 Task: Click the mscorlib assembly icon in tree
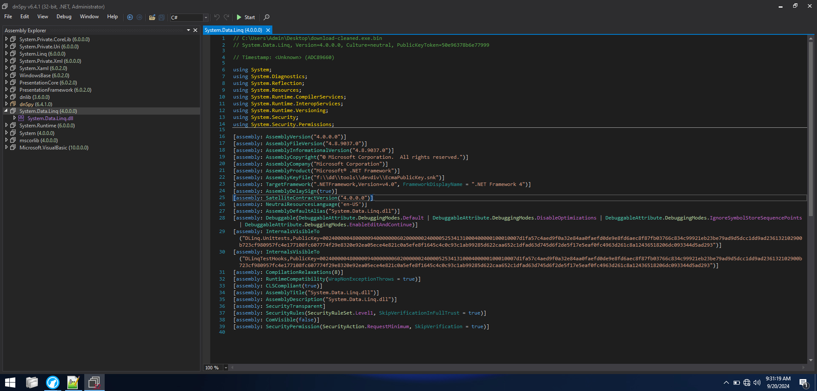click(13, 140)
